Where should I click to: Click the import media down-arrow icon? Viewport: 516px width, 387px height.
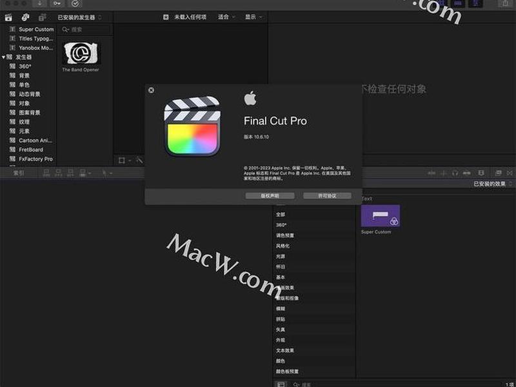coord(39,4)
